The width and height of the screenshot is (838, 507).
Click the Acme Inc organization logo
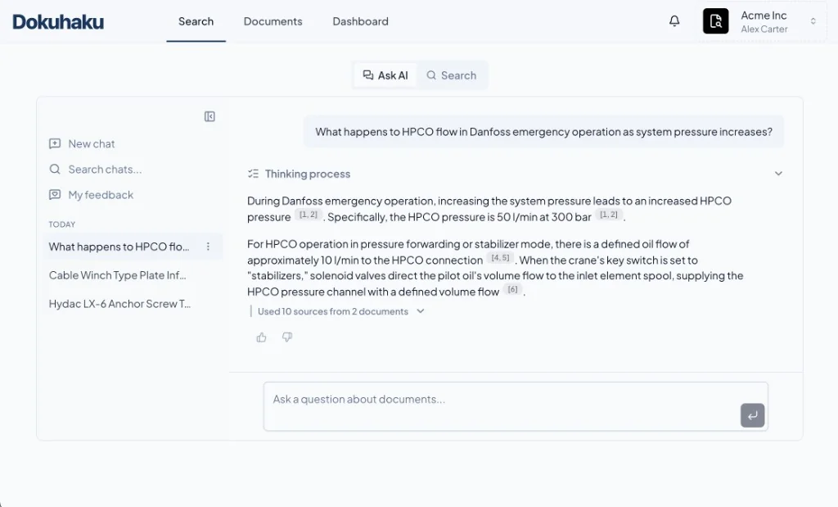tap(716, 21)
